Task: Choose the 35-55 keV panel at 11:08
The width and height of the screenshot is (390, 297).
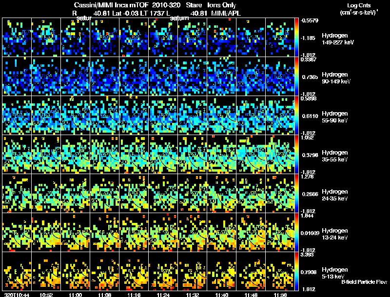Action: coord(104,155)
